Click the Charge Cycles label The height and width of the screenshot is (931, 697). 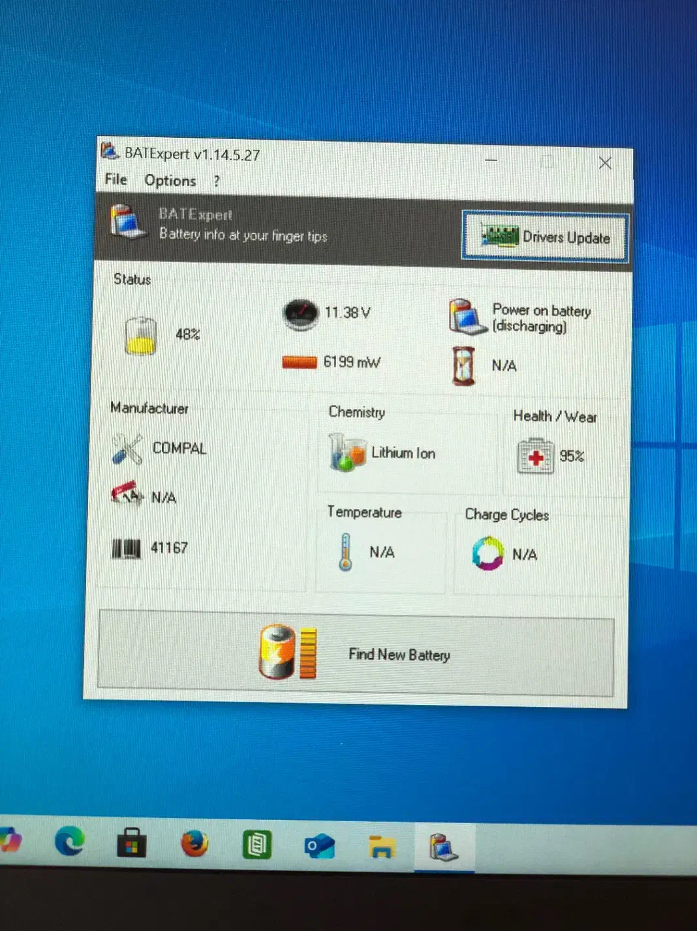click(506, 515)
